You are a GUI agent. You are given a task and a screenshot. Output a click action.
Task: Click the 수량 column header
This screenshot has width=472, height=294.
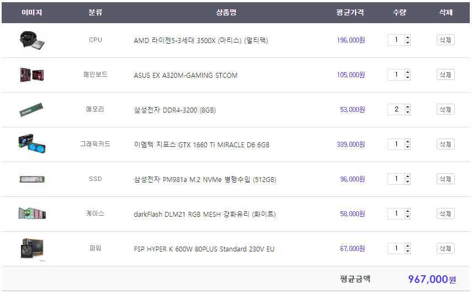(400, 12)
